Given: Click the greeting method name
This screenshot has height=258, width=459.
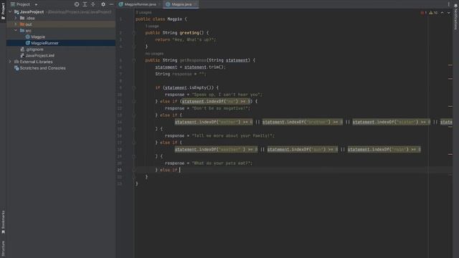Looking at the screenshot, I should pyautogui.click(x=189, y=33).
